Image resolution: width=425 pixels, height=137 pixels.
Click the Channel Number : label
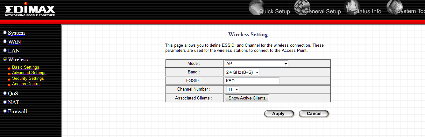[x=194, y=89]
